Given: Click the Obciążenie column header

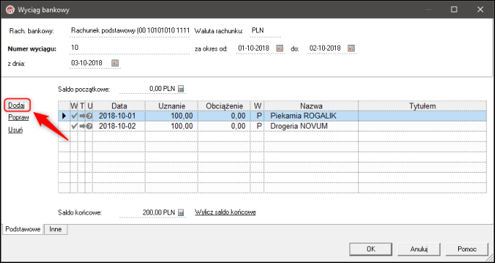Looking at the screenshot, I should pyautogui.click(x=224, y=106).
